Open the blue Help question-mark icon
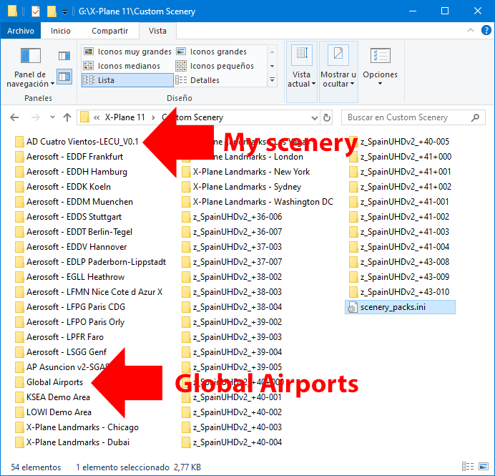This screenshot has height=476, width=495. coord(486,30)
